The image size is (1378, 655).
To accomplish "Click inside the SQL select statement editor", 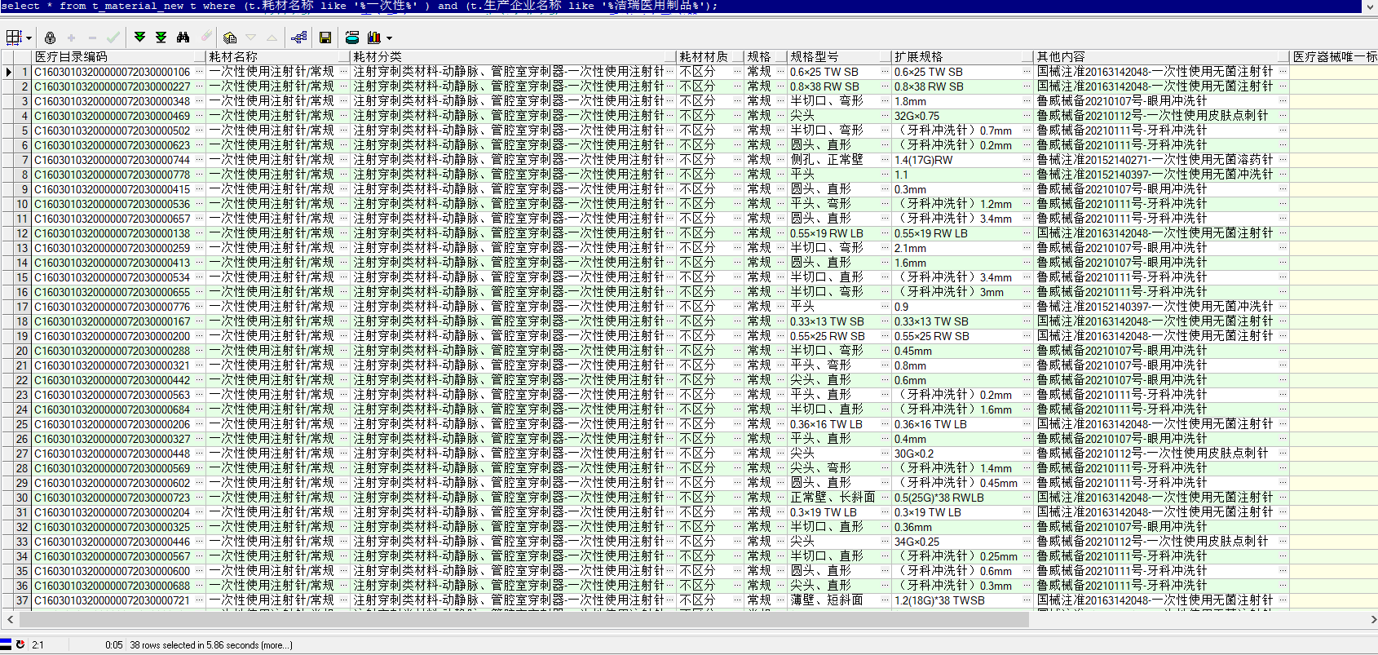I will pos(681,7).
